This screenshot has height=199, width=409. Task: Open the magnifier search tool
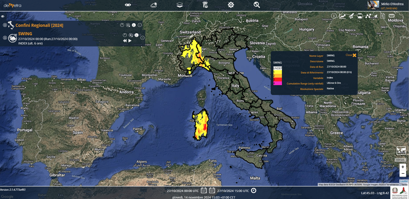click(257, 5)
